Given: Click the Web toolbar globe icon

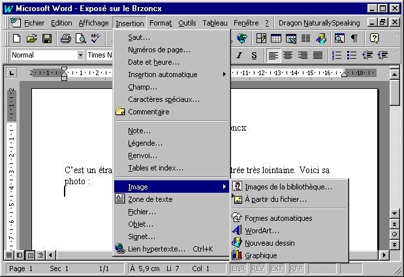Looking at the screenshot, I should point(242,39).
